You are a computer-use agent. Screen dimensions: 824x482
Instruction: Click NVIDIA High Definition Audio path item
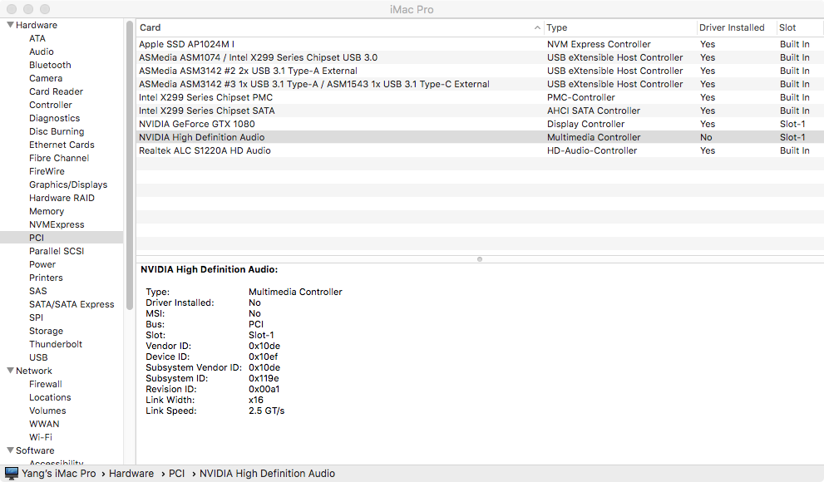(x=267, y=473)
